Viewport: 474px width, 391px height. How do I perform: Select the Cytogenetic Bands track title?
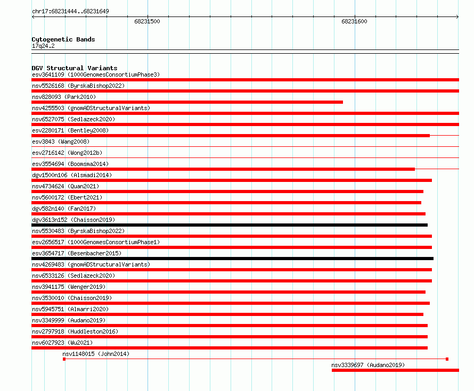coord(63,39)
